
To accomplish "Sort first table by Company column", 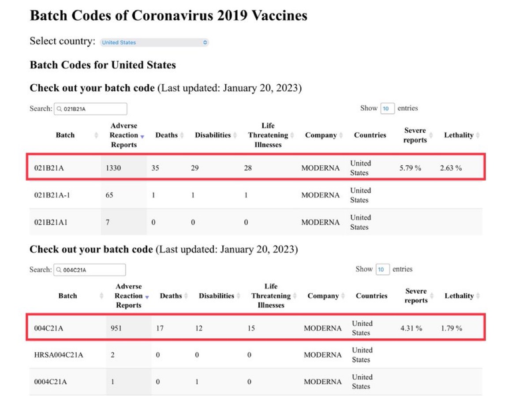I will (321, 135).
